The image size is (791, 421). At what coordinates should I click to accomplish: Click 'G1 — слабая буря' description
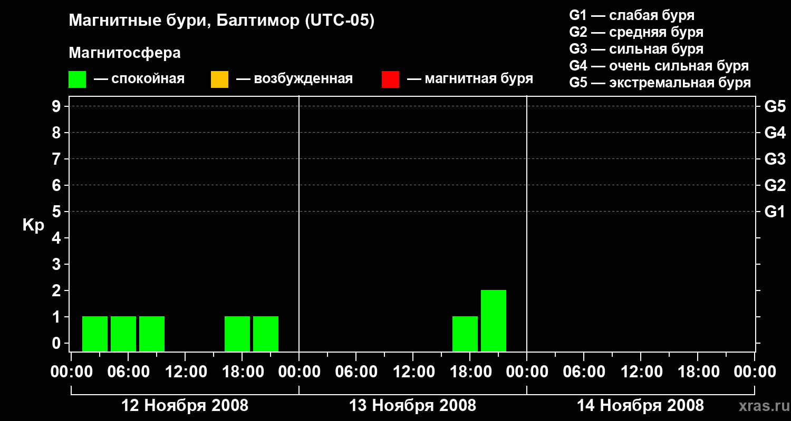coord(632,15)
